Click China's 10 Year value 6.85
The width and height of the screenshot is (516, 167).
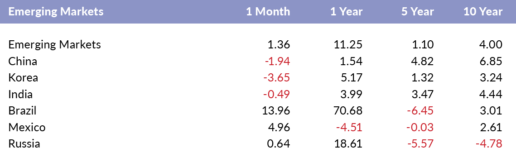click(x=492, y=61)
